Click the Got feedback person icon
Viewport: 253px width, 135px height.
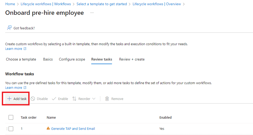tap(9, 28)
